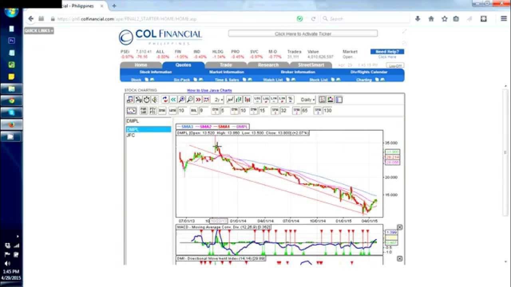Toggle the MFI indicator button left of 10
Screen dimensions: 511x287
click(172, 110)
